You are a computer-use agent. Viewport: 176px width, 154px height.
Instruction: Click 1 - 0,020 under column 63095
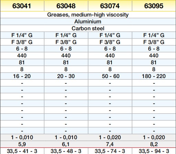tap(154, 137)
